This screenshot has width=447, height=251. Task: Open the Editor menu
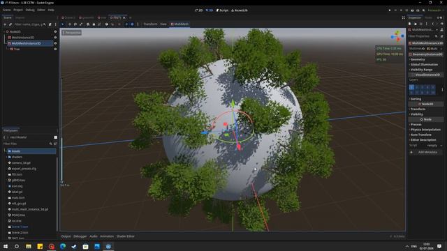(x=41, y=10)
